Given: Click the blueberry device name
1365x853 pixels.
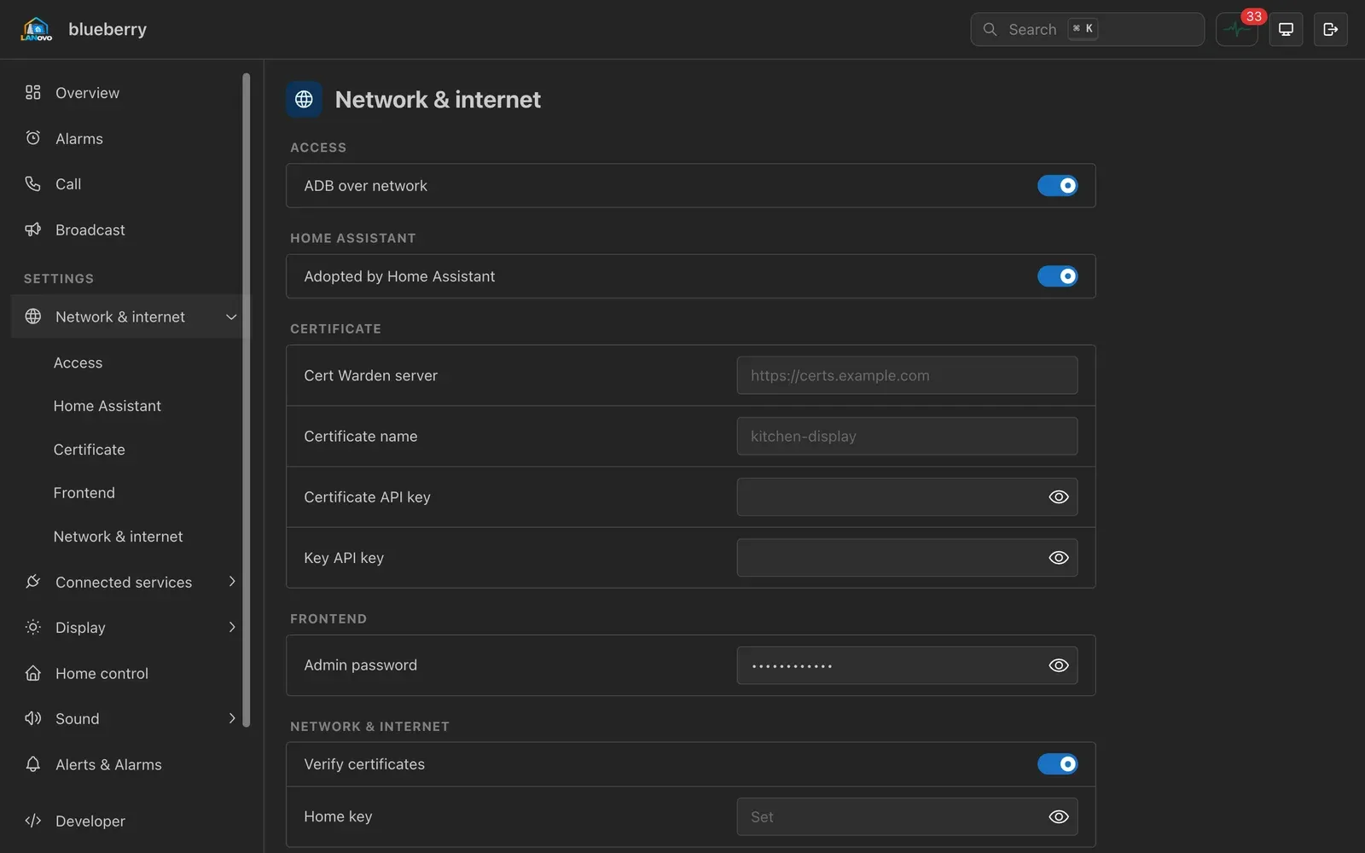Looking at the screenshot, I should 107,29.
